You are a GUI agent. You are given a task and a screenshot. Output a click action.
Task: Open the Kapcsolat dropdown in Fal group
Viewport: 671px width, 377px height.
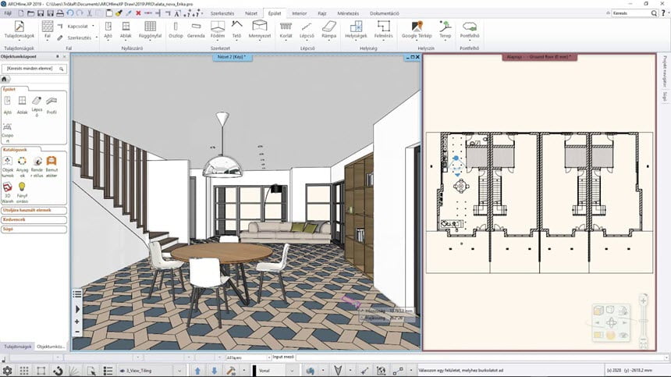(x=77, y=26)
